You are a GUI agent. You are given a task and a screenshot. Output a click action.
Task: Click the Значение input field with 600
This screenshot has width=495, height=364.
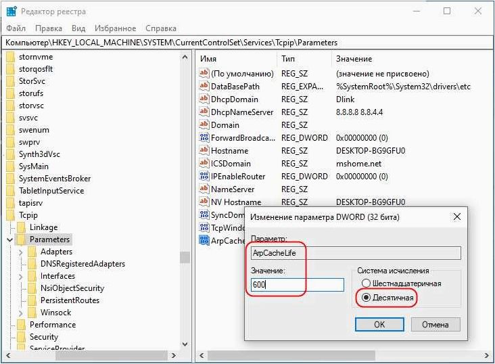coord(298,285)
